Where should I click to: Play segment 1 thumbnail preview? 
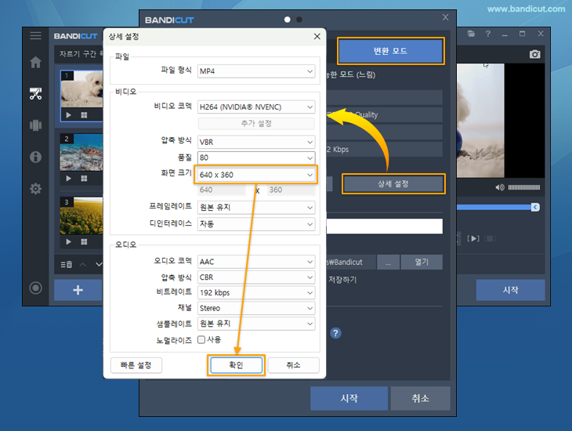69,115
